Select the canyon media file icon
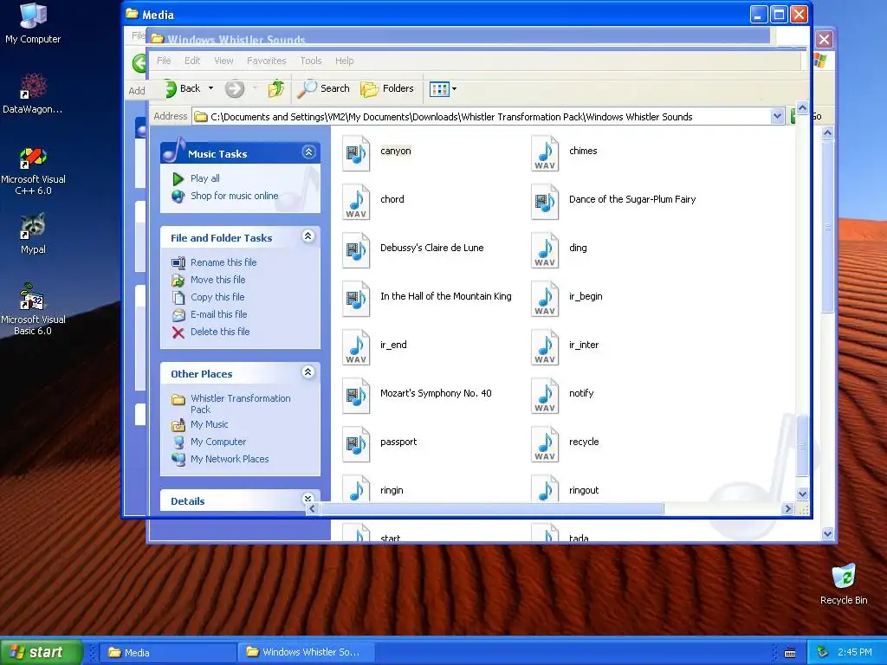Screen dimensions: 887x665 (356, 152)
